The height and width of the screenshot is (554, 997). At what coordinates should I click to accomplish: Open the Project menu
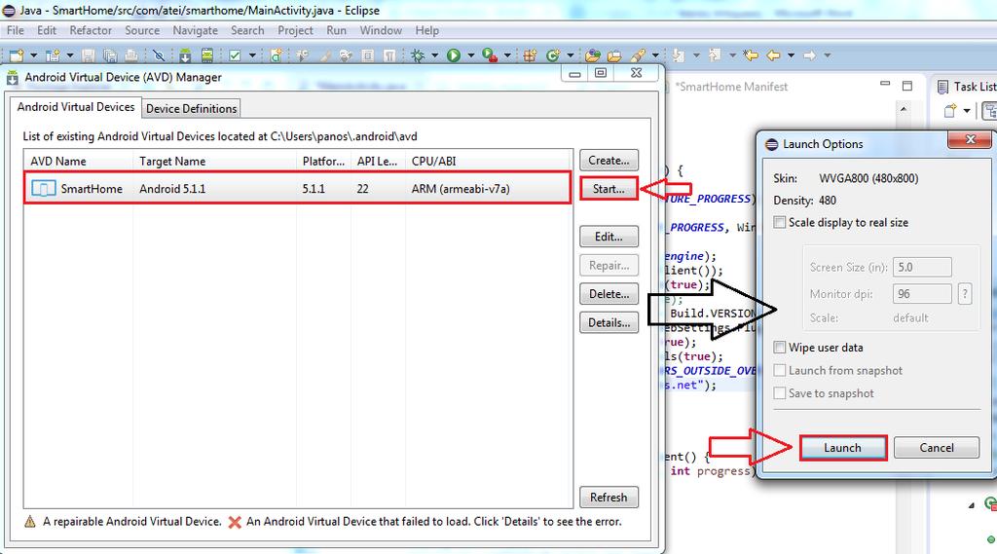pos(295,30)
